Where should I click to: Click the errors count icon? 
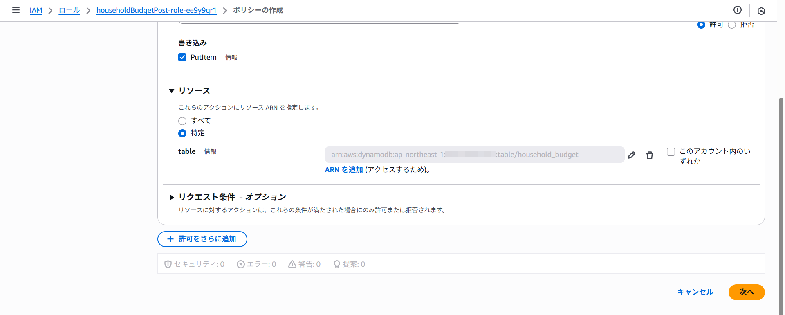241,264
